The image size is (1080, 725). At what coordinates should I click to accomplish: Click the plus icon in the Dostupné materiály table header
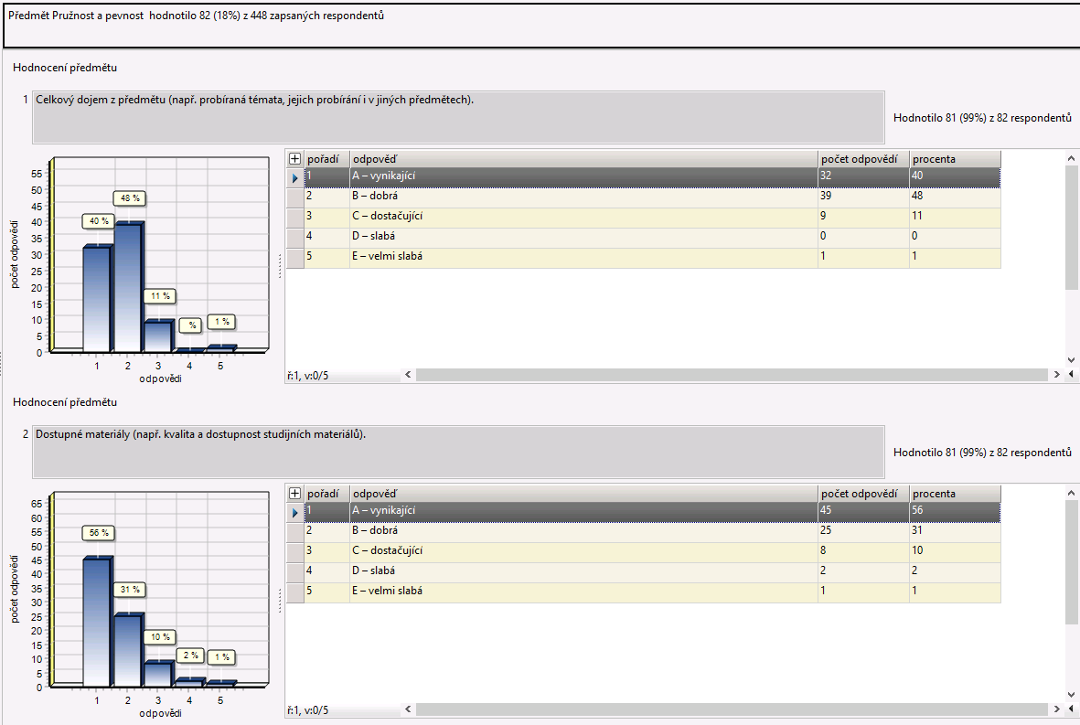tap(294, 494)
